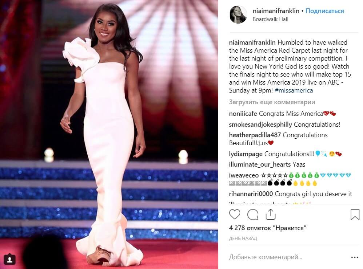Viewport: 363px width, 269px height.
Task: Open comments with the speech bubble icon
Action: click(x=252, y=215)
